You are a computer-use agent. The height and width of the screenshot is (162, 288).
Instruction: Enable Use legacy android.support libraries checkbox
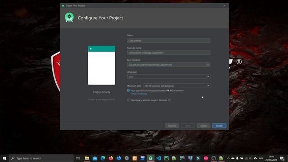point(129,100)
